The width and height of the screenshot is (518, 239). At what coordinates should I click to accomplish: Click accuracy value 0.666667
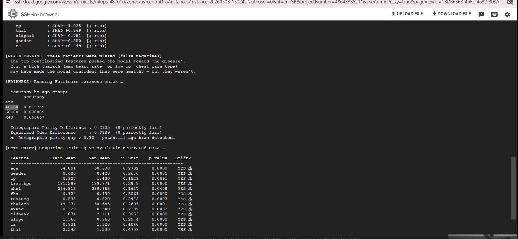[x=34, y=117]
